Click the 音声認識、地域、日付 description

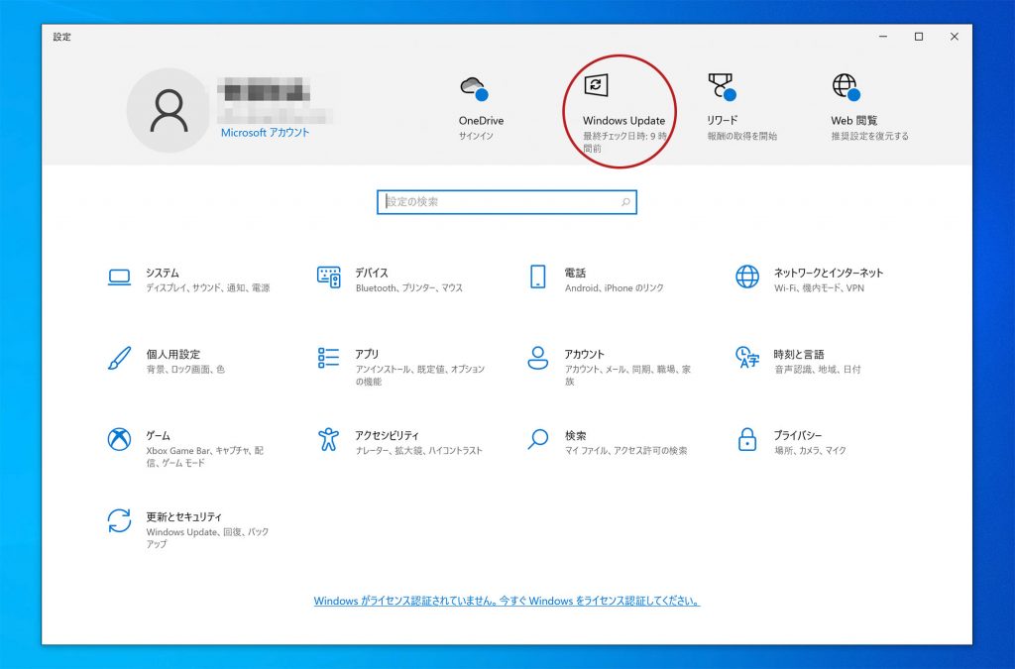(818, 370)
